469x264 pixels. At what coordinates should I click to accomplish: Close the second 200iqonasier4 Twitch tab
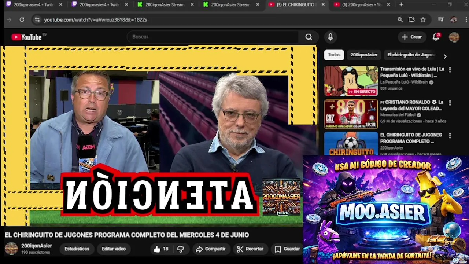coord(126,4)
